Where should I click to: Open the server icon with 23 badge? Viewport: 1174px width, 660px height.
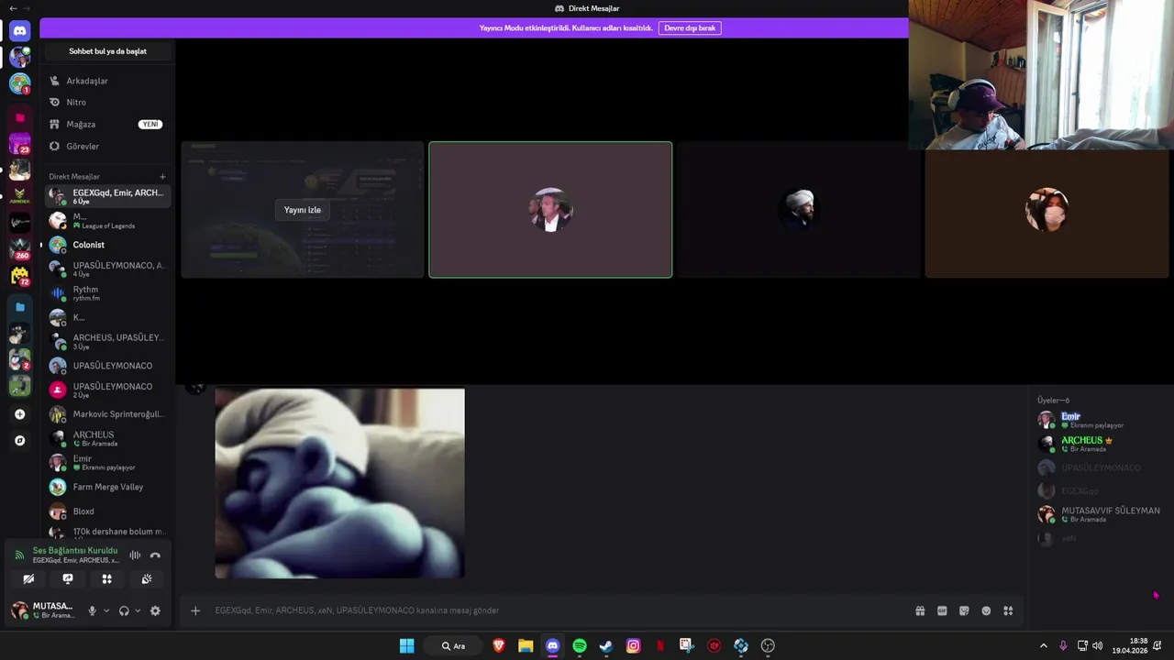point(19,143)
